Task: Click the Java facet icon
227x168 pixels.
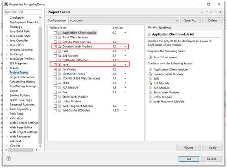Action: tap(59, 65)
